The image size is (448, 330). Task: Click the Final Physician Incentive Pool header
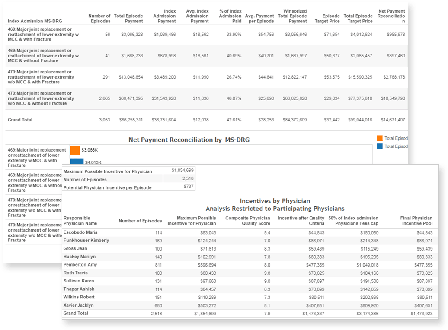pos(416,221)
